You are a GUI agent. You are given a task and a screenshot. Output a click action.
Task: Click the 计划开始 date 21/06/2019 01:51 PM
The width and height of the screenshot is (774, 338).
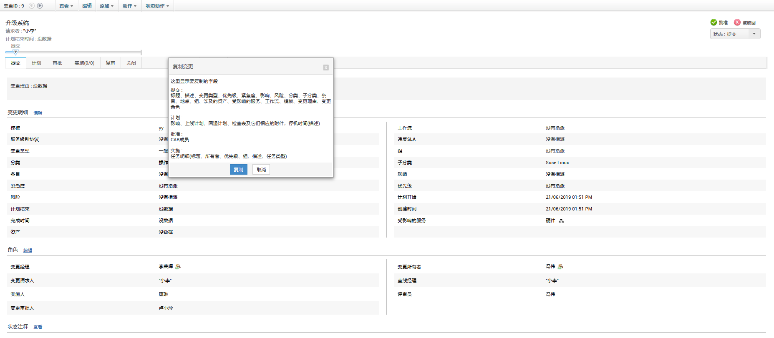point(569,198)
